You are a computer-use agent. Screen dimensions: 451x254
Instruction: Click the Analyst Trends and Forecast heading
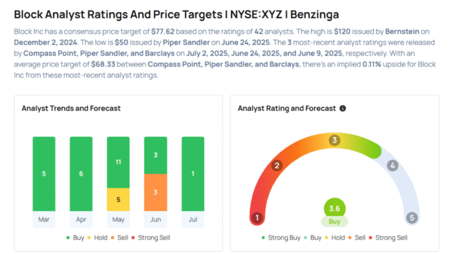tap(71, 108)
